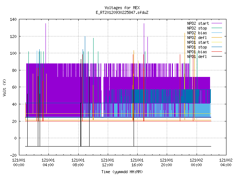
Task: Click the 121001 12:00 time tick label
Action: point(107,163)
